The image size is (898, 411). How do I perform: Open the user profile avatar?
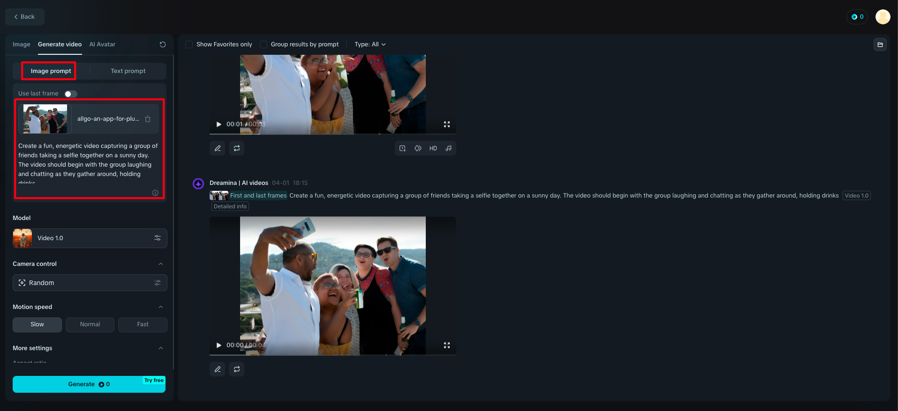883,17
